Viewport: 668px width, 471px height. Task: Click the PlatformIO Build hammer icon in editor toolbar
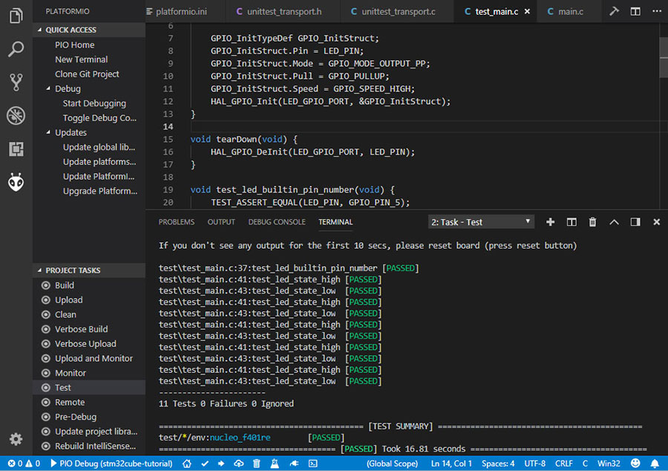click(x=614, y=12)
